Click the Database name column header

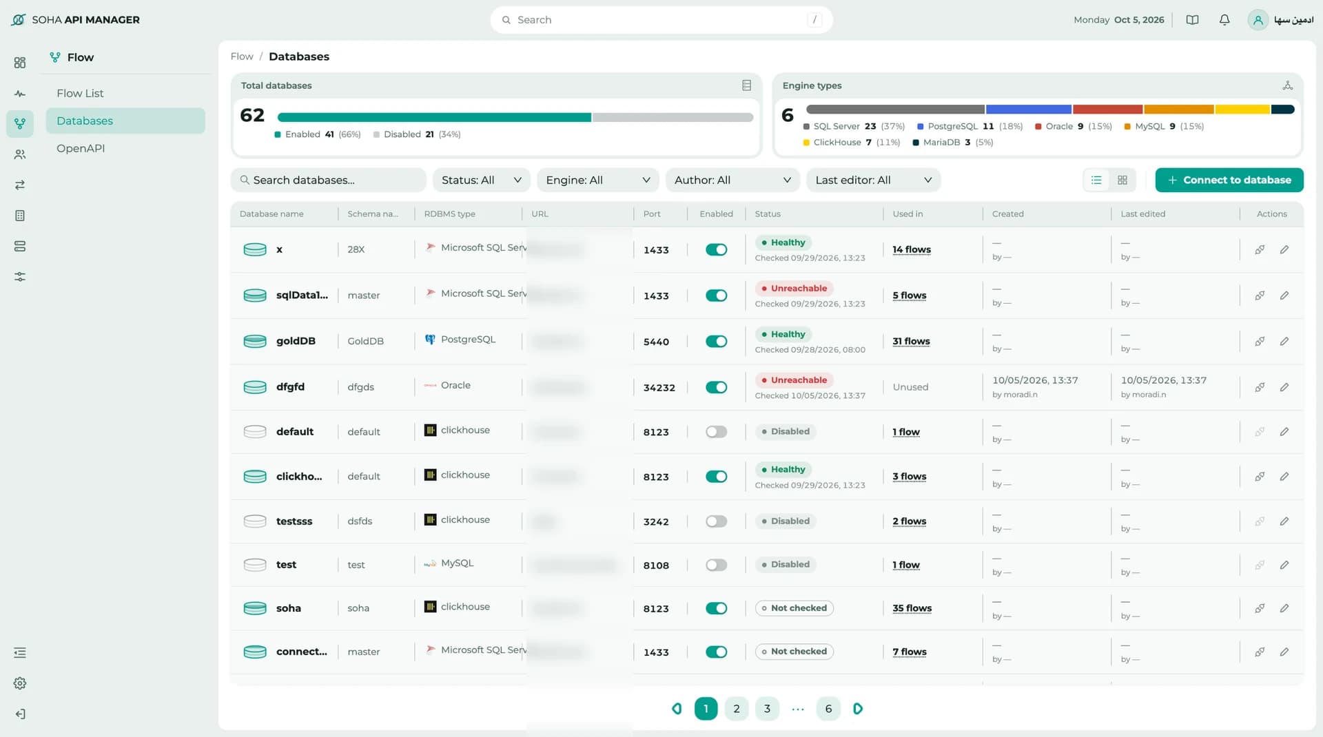coord(271,214)
